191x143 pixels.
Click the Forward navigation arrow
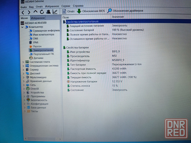click(29, 12)
